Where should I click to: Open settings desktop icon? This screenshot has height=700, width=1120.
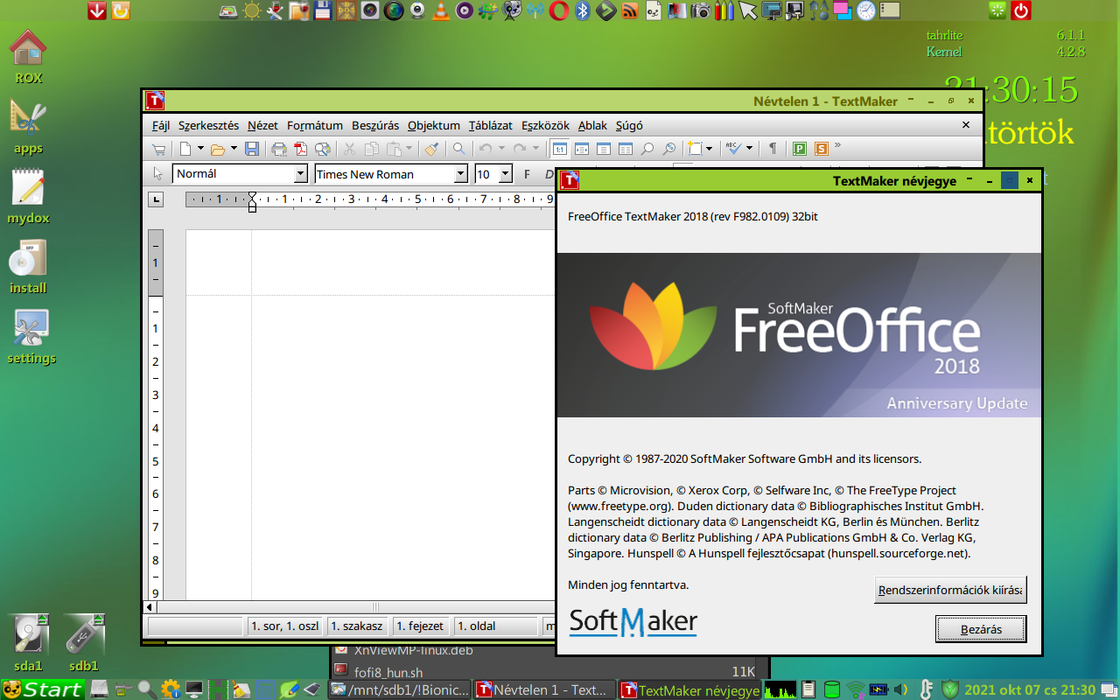pos(31,337)
